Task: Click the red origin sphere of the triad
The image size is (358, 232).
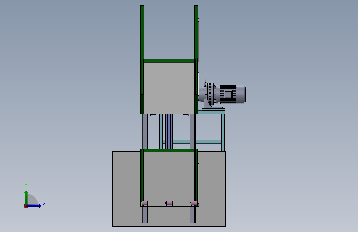Action: click(26, 206)
